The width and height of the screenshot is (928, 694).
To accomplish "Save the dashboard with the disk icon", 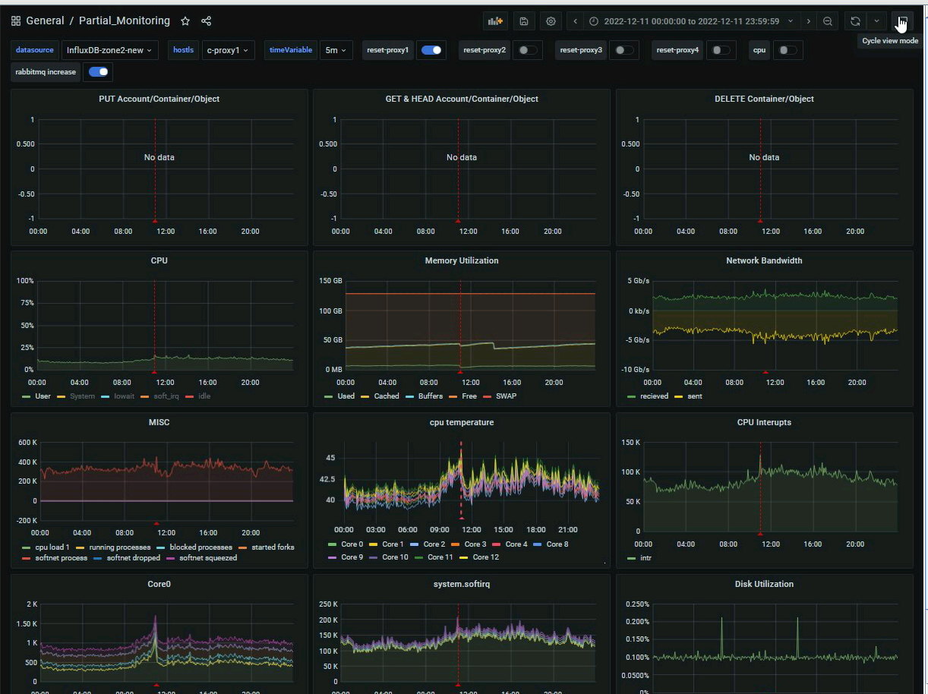I will tap(524, 21).
